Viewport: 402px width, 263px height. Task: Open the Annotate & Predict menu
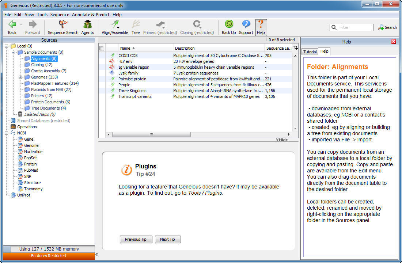pos(90,15)
